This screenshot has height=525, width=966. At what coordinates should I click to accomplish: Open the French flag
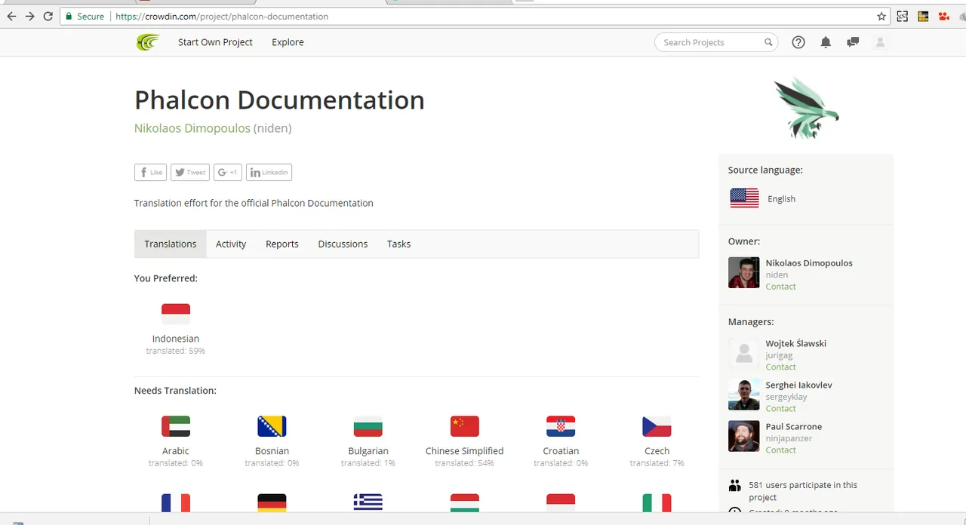tap(176, 503)
